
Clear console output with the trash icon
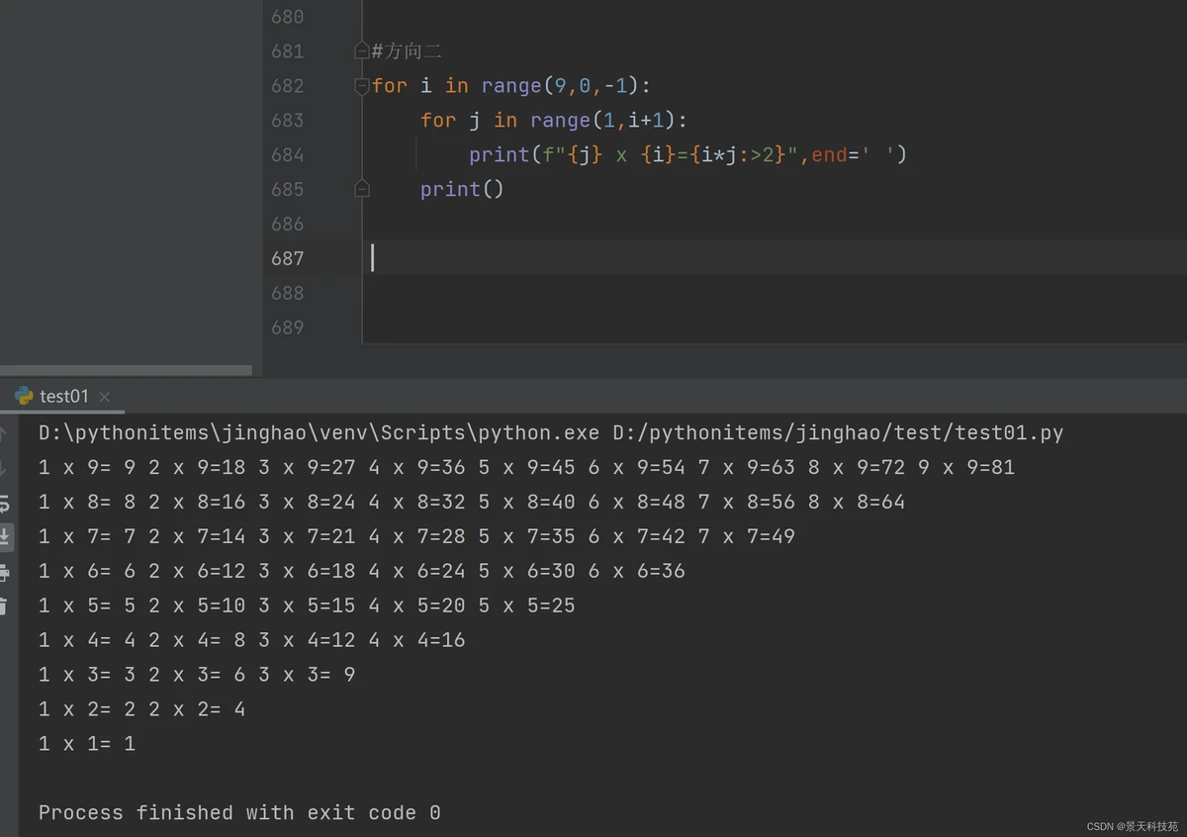point(4,606)
